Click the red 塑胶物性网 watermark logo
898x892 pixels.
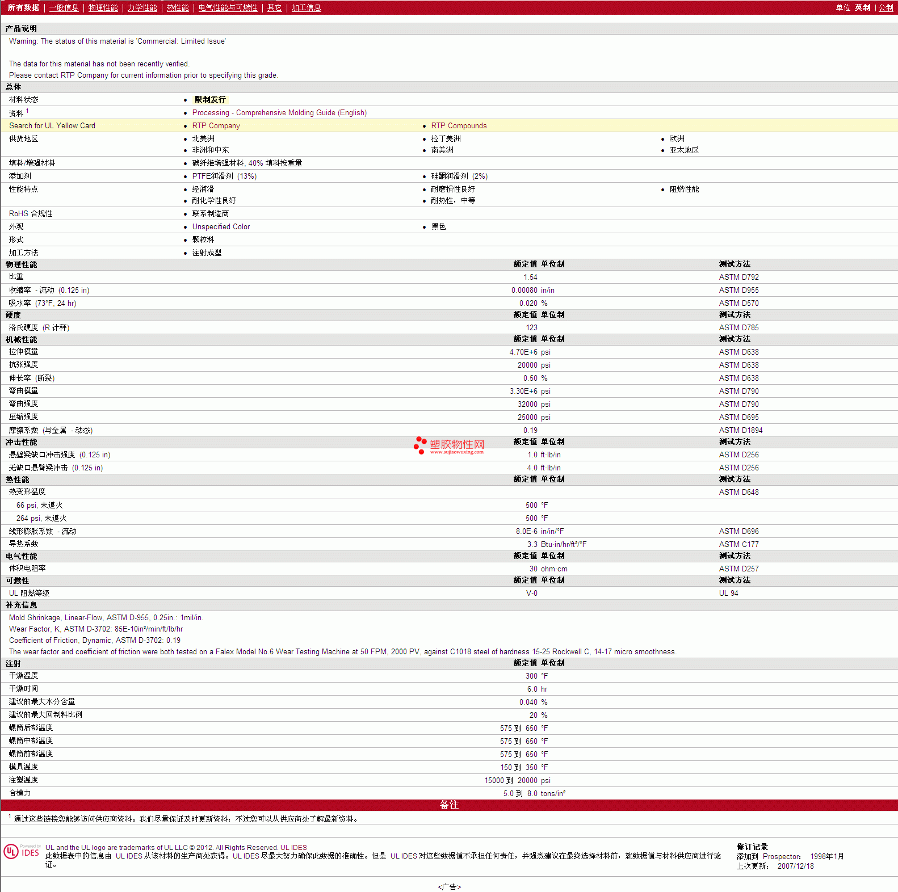point(449,445)
